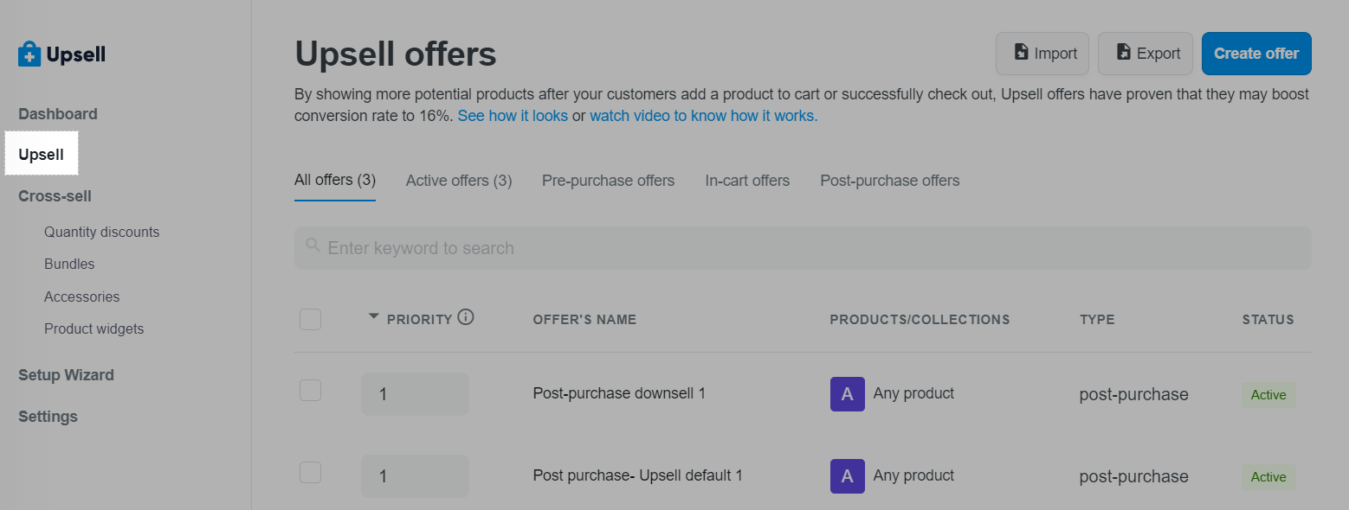This screenshot has height=510, width=1349.
Task: Click the Create offer button
Action: [1255, 54]
